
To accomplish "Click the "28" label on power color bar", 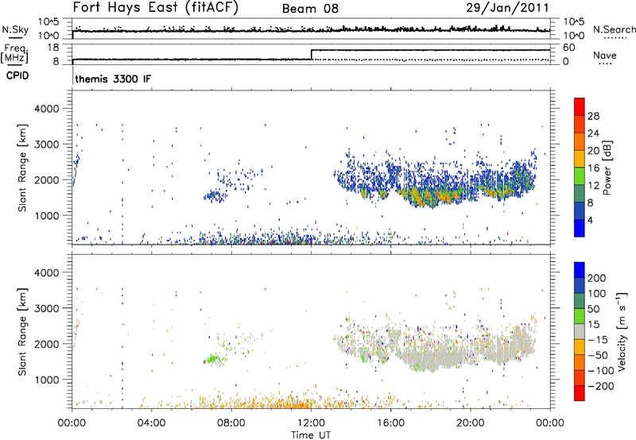I will [x=593, y=116].
